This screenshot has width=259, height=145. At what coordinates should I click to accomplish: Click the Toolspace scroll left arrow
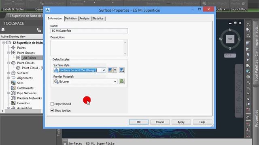point(2,111)
